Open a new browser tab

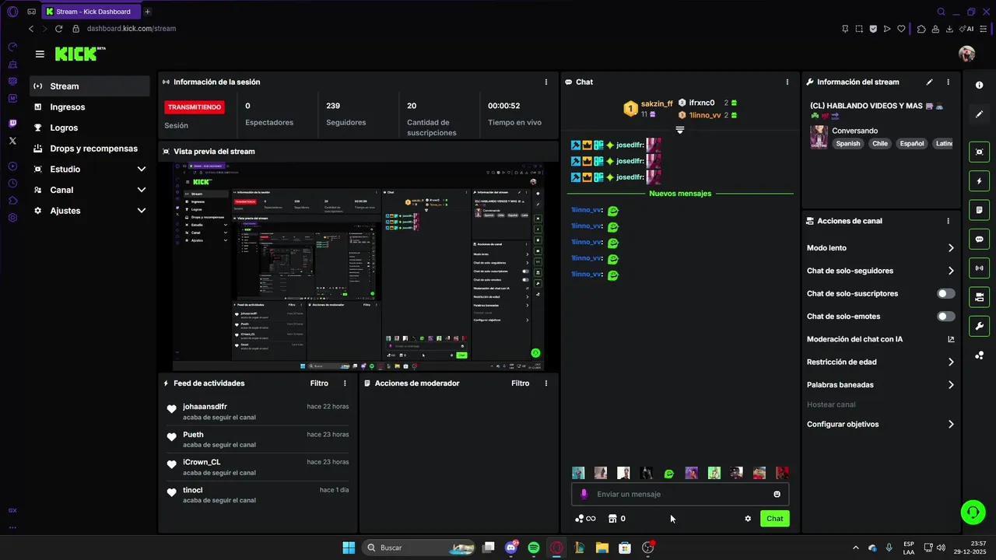(x=148, y=12)
